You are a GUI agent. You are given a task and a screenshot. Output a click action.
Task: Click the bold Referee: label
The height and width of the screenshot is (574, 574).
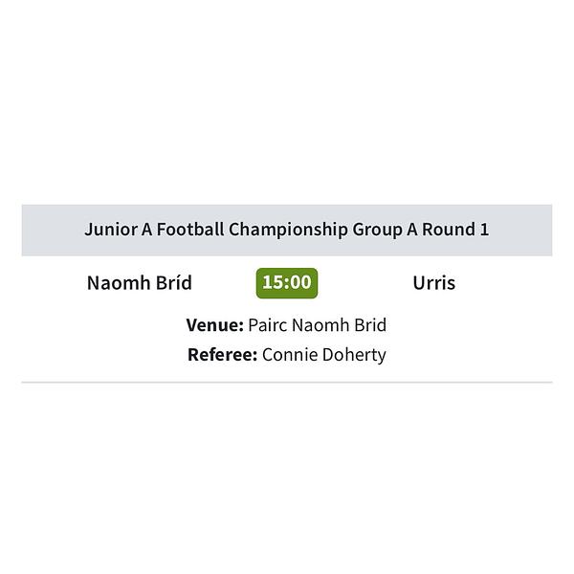click(x=223, y=355)
